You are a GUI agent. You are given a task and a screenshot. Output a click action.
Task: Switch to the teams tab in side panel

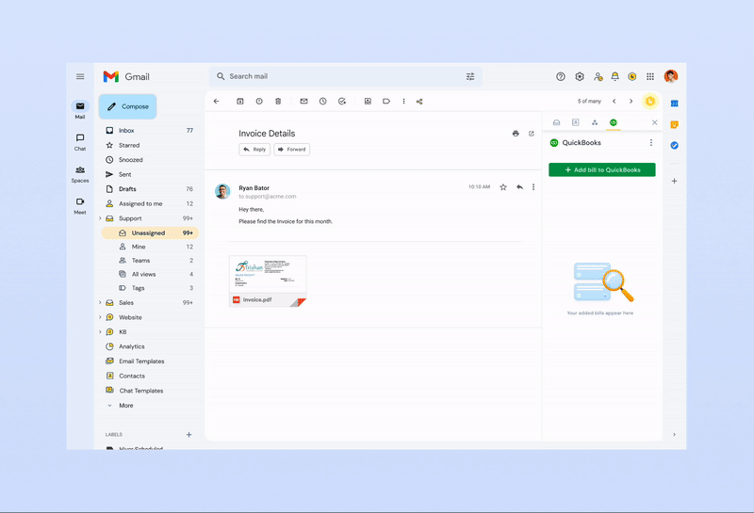click(x=595, y=122)
